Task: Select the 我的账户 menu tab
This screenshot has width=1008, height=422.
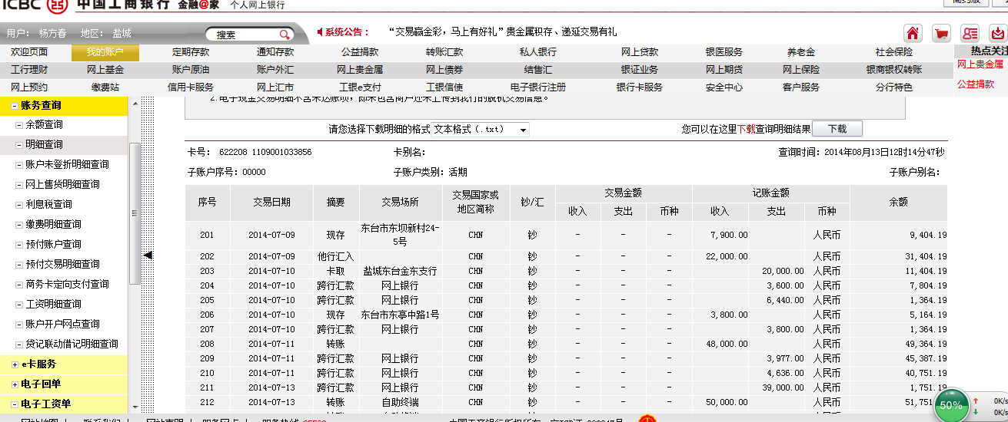Action: coord(105,52)
